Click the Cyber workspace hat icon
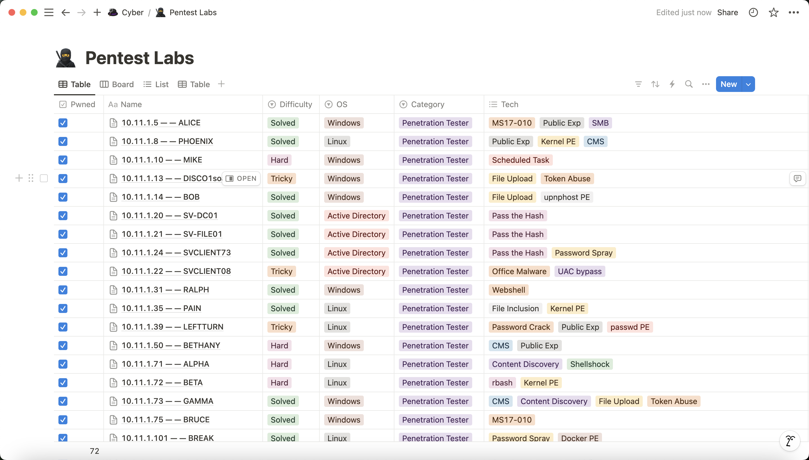 pos(113,12)
